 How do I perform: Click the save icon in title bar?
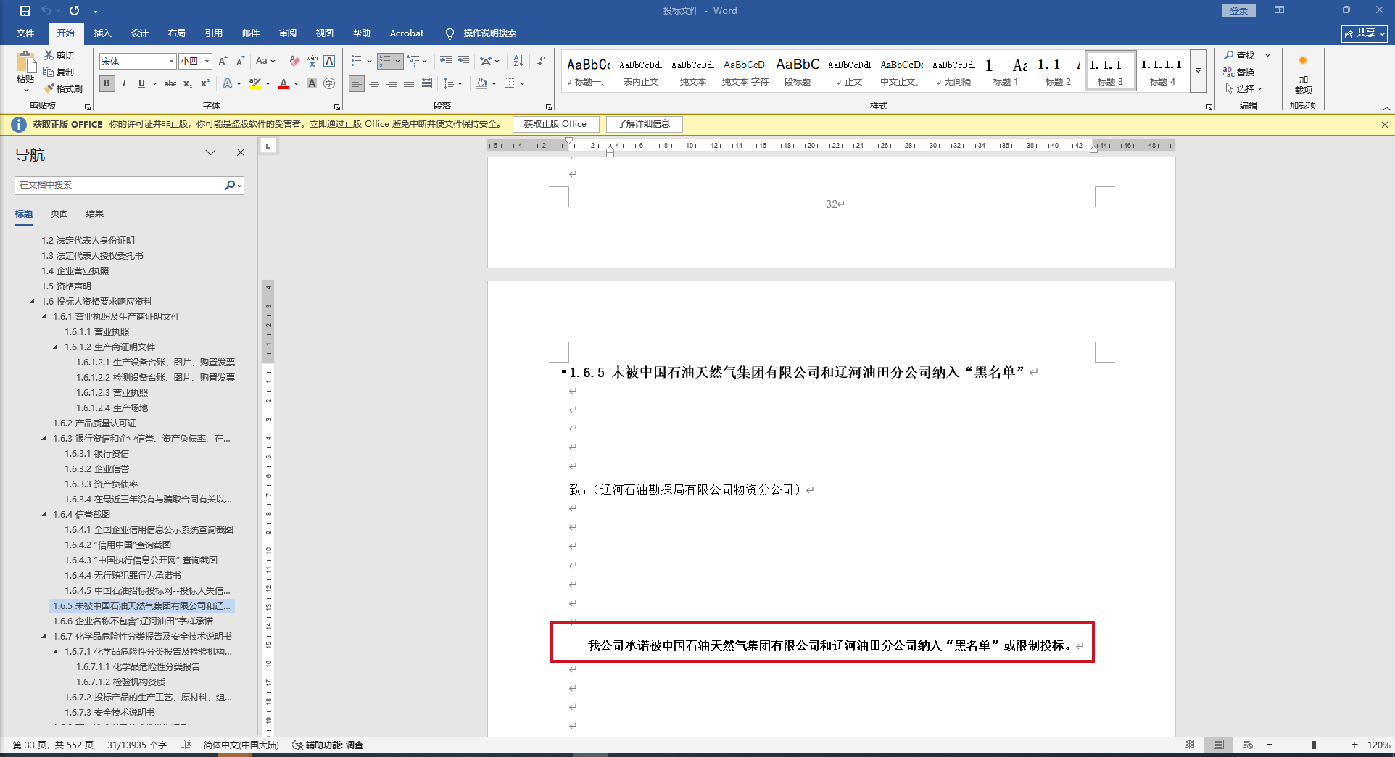pos(25,11)
